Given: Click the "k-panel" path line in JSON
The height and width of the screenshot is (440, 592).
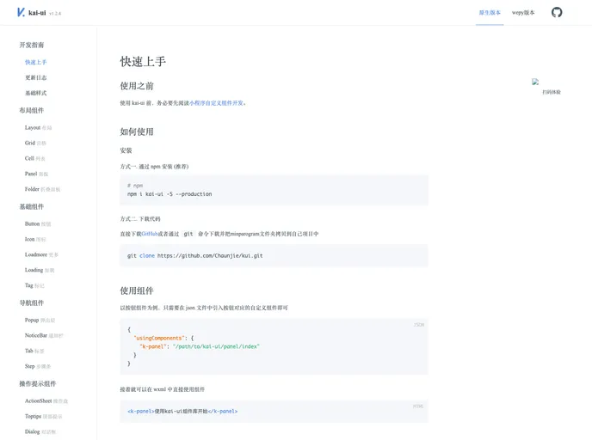Looking at the screenshot, I should 200,346.
